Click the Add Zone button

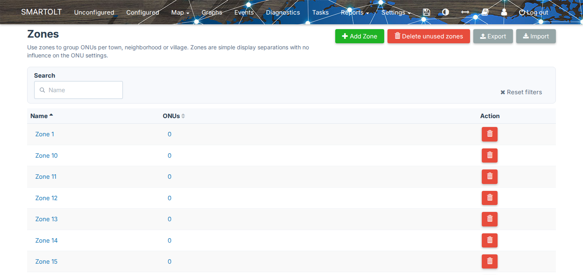tap(360, 36)
